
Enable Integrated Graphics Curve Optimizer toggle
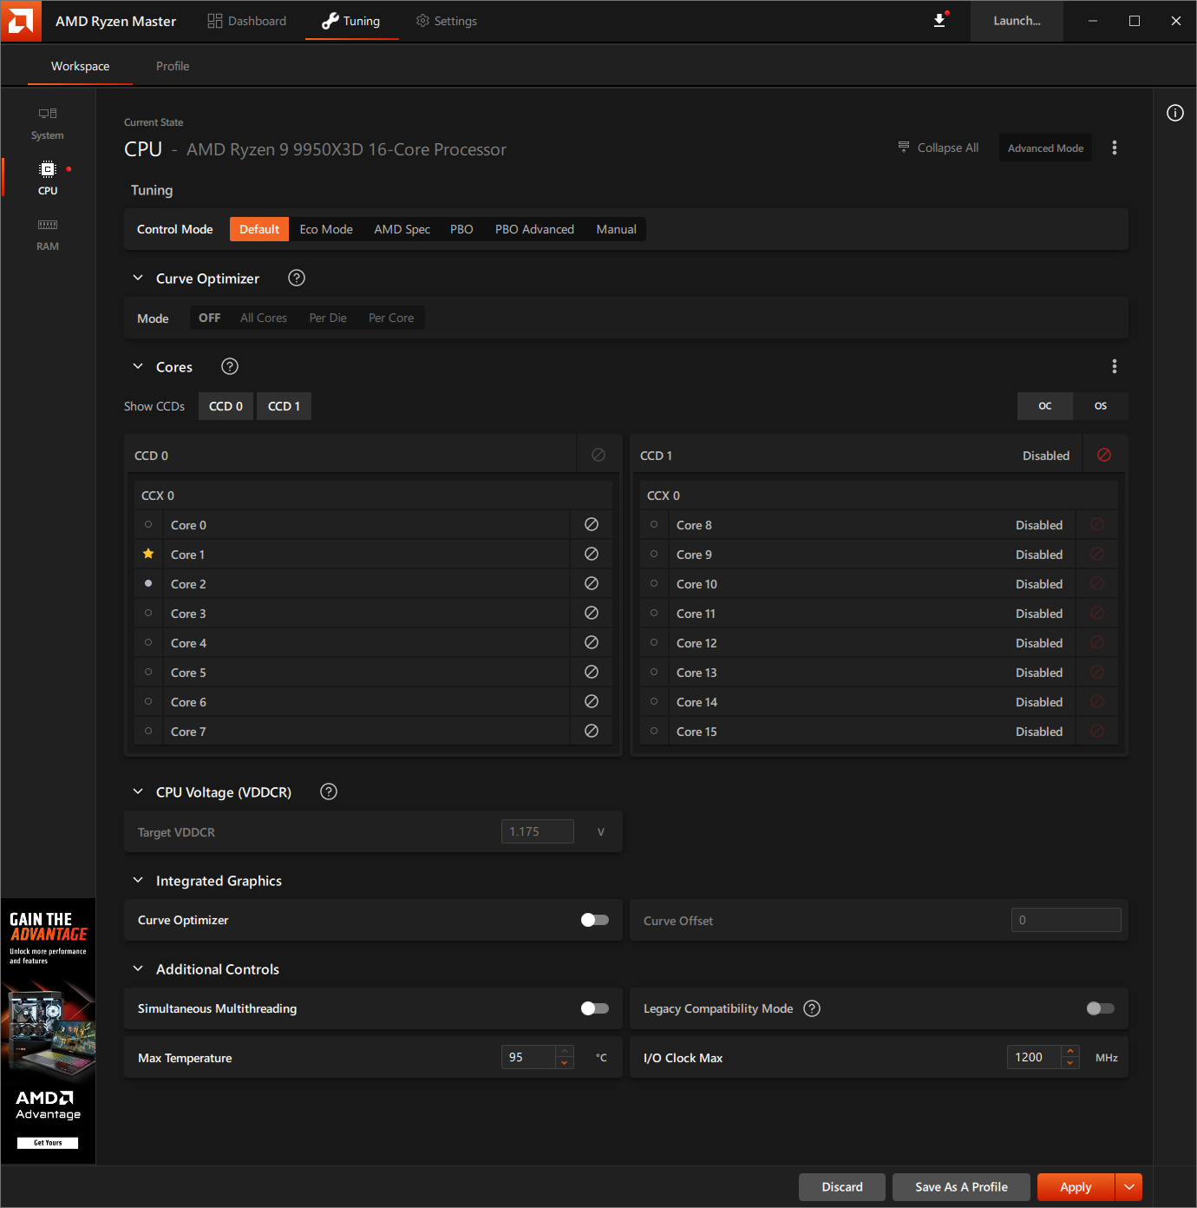595,920
